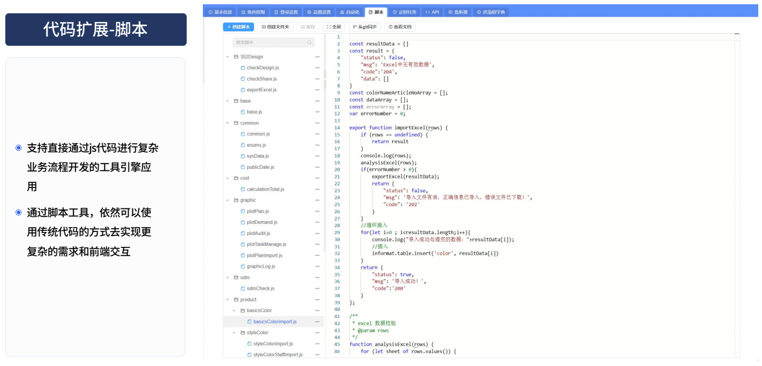Click the file icon of plotPlan.js

(x=242, y=212)
